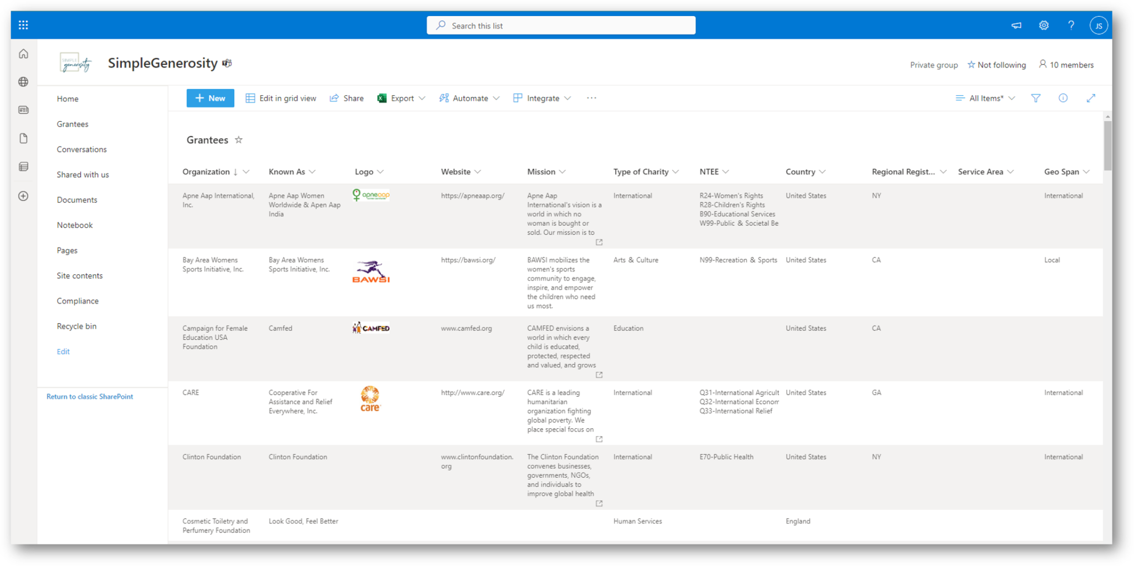Expand content with the full-screen arrow icon
The height and width of the screenshot is (566, 1134).
tap(1091, 98)
